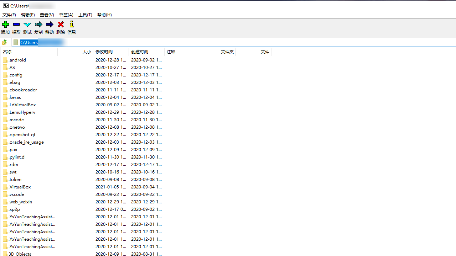This screenshot has height=256, width=456.
Task: Navigate up one level with the folder arrow icon
Action: point(4,42)
